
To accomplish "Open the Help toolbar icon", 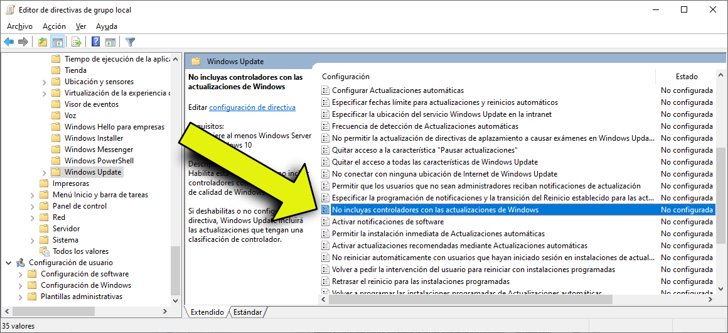I will click(x=95, y=42).
